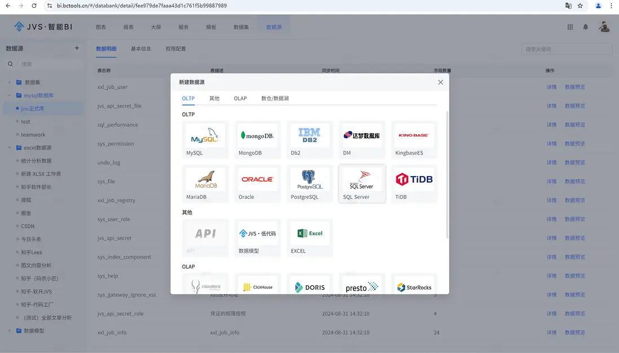Select the CSDN tree item
This screenshot has width=619, height=353.
coord(28,226)
